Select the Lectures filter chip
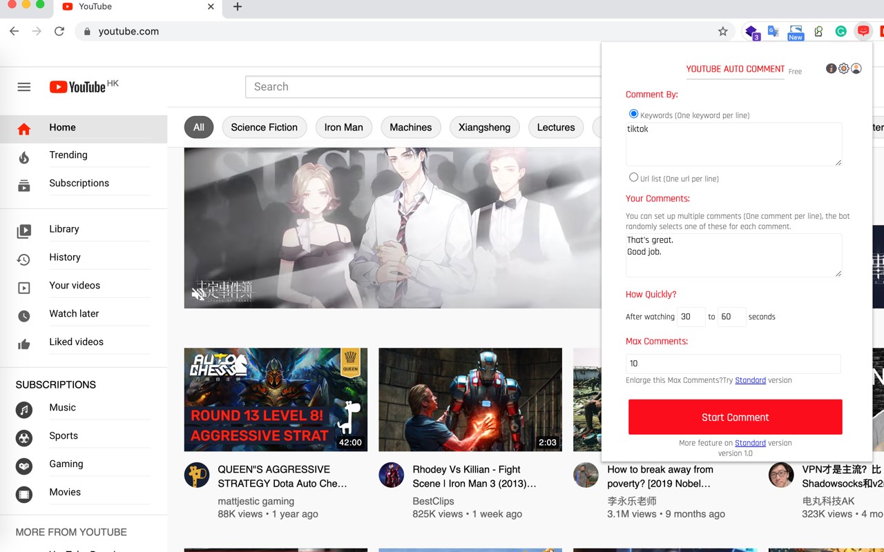This screenshot has width=884, height=552. [x=556, y=127]
